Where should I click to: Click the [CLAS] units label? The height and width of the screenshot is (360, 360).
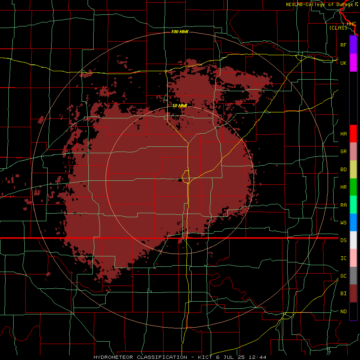pyautogui.click(x=338, y=28)
